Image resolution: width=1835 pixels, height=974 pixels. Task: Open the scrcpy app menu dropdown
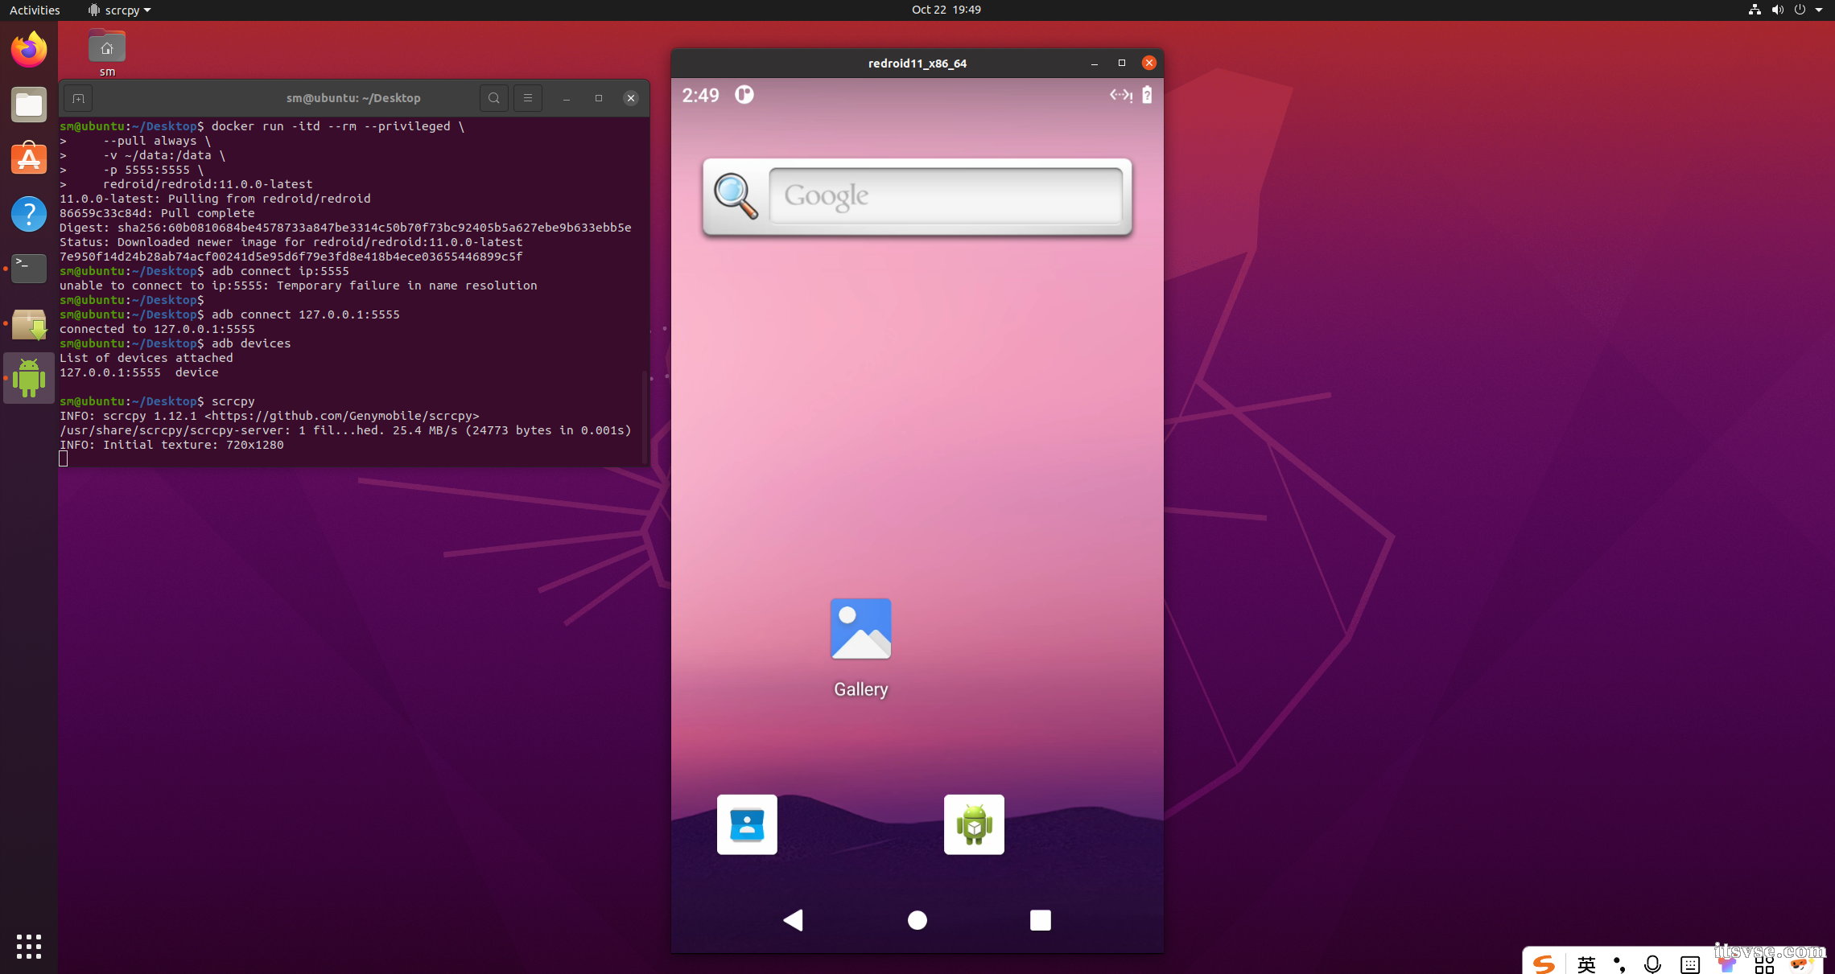121,10
